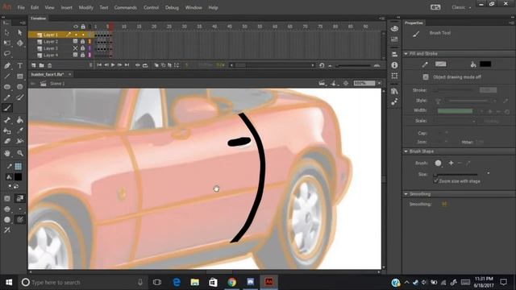Screen dimensions: 516x290
Task: Open the Classic workspace dropdown
Action: [x=461, y=7]
